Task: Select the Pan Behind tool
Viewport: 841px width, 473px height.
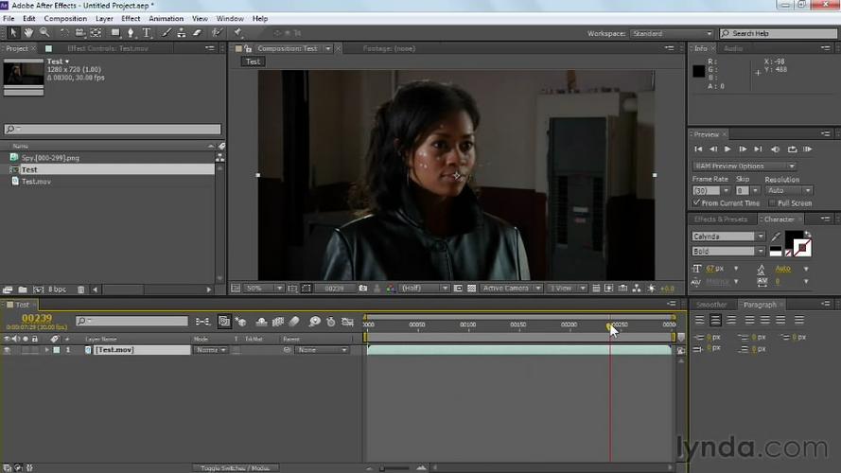Action: 96,33
